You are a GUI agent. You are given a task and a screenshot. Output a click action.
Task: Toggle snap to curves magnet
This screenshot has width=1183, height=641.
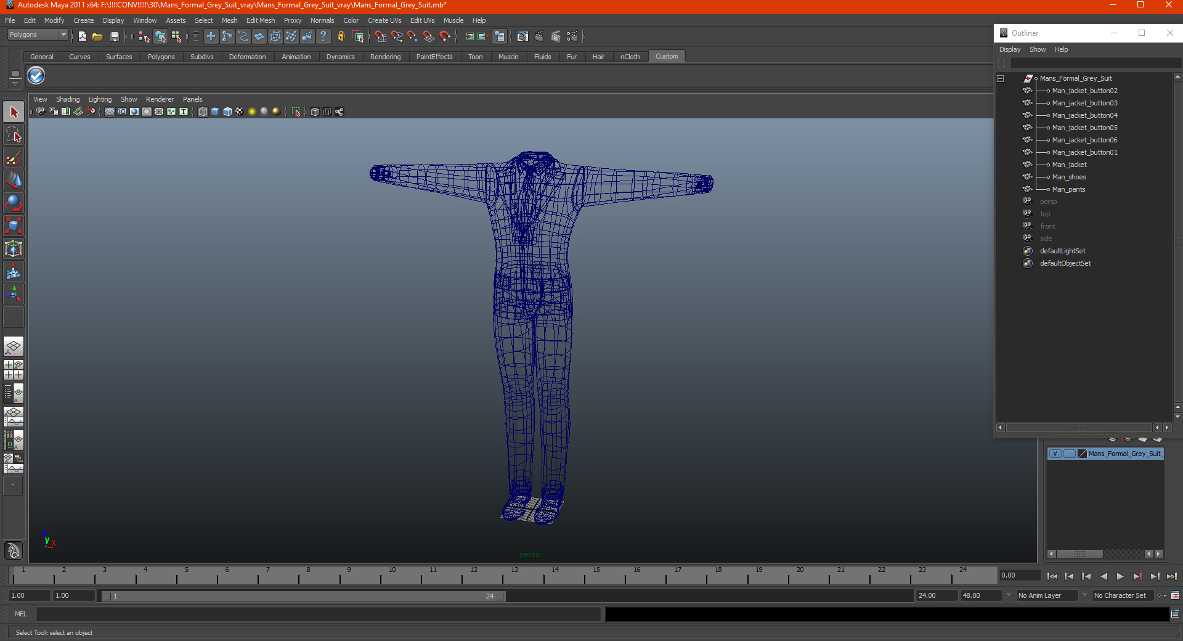[397, 36]
